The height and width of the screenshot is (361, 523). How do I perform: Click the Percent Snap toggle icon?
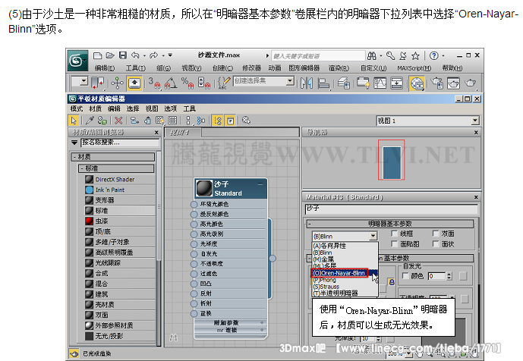click(x=187, y=83)
